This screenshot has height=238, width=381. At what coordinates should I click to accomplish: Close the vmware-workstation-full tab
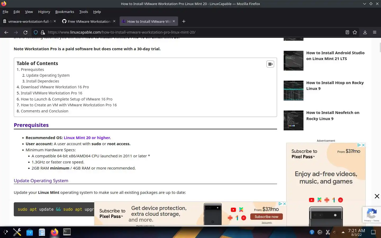(x=55, y=21)
